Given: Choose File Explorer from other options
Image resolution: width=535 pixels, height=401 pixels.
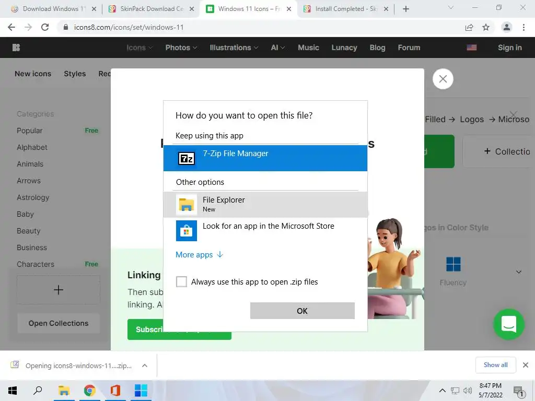Looking at the screenshot, I should (x=265, y=204).
